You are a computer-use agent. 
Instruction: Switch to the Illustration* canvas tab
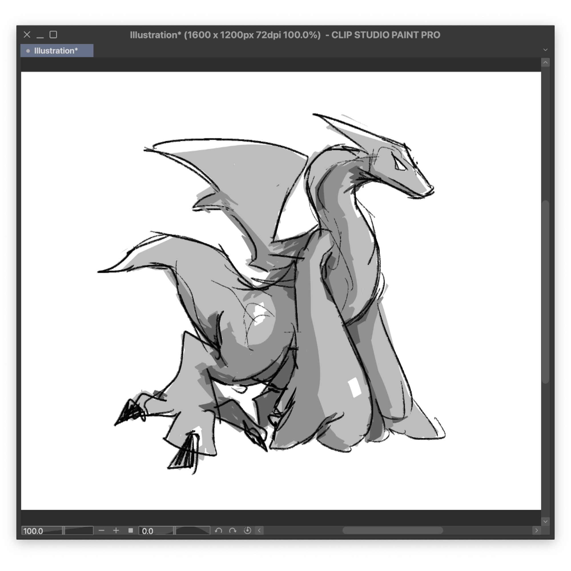tap(57, 51)
